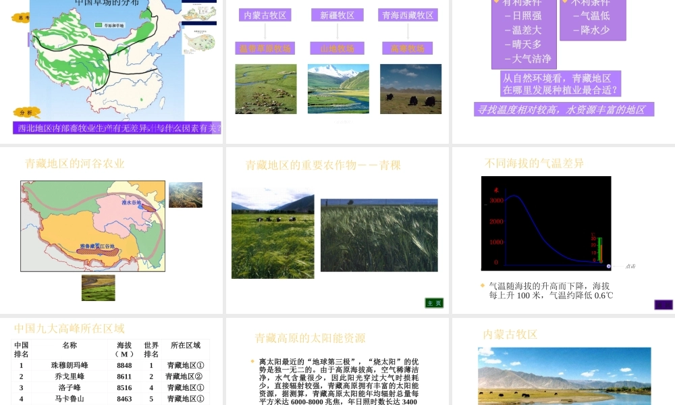This screenshot has height=405, width=675.
Task: Open the aerial valley photo beside the Tibet map
Action: 186,195
